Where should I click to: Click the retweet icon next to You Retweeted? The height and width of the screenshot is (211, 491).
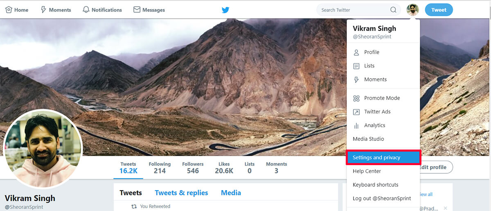[x=134, y=206]
